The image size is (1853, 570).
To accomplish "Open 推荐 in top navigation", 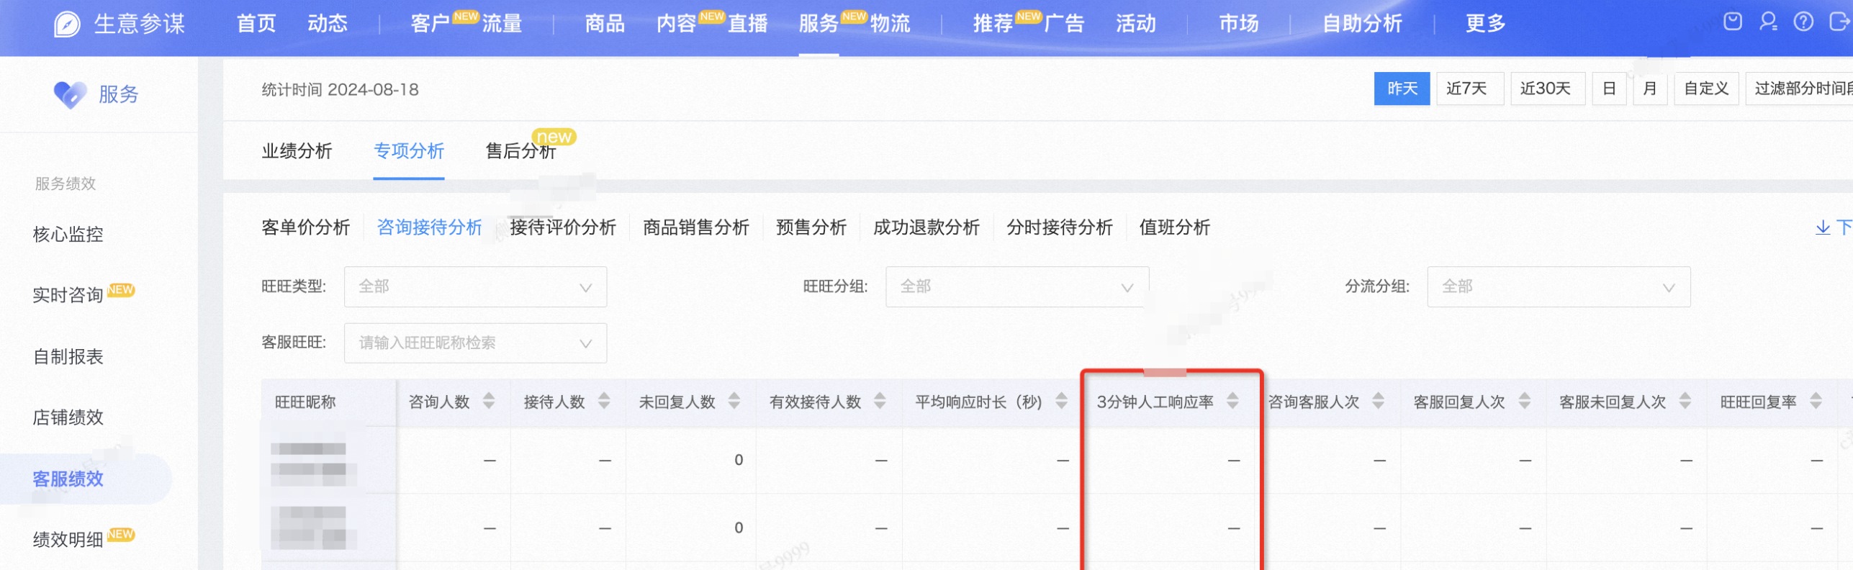I will coord(993,24).
